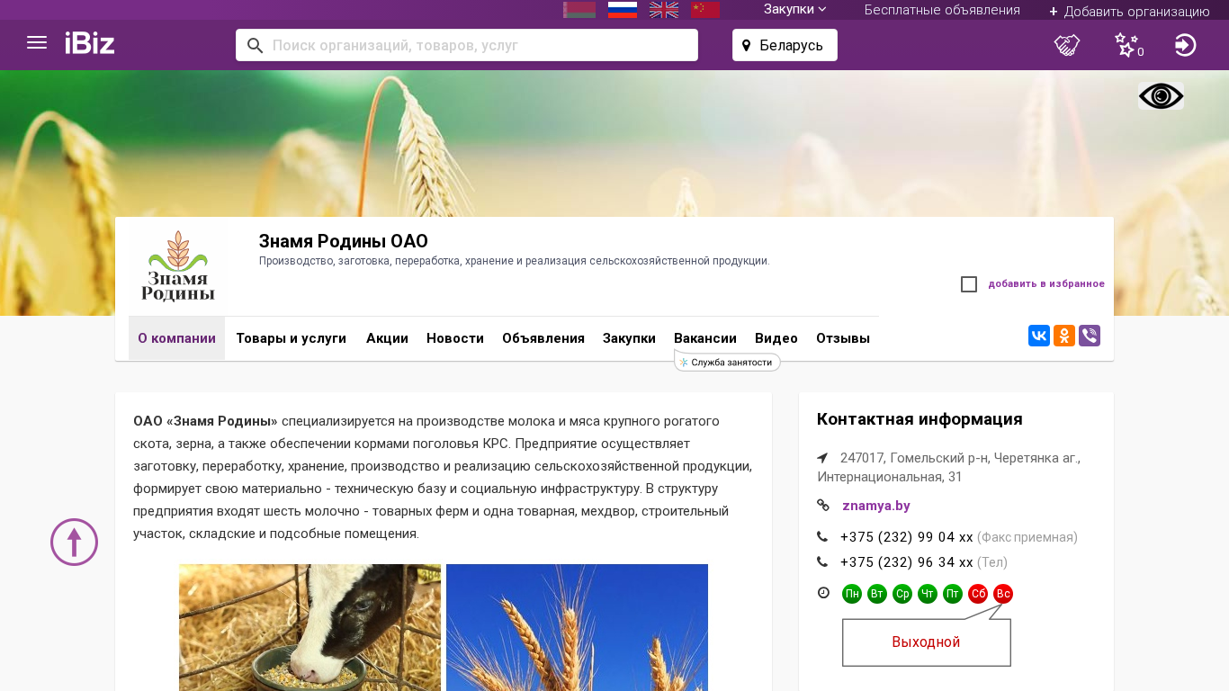Open the О компании tab
Image resolution: width=1229 pixels, height=691 pixels.
pyautogui.click(x=176, y=338)
